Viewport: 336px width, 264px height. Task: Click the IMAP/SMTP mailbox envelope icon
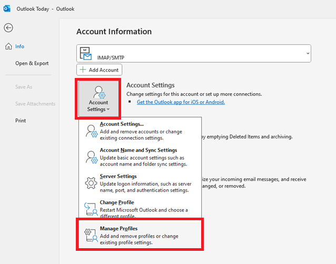click(x=86, y=53)
